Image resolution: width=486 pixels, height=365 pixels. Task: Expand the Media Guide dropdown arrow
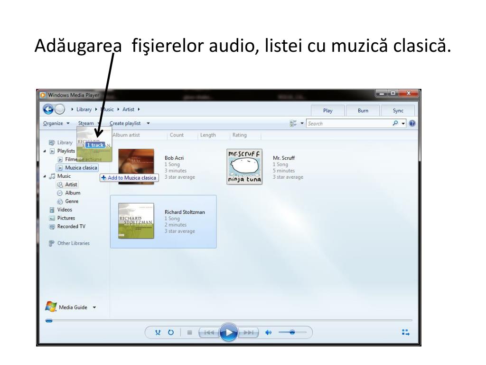click(94, 307)
